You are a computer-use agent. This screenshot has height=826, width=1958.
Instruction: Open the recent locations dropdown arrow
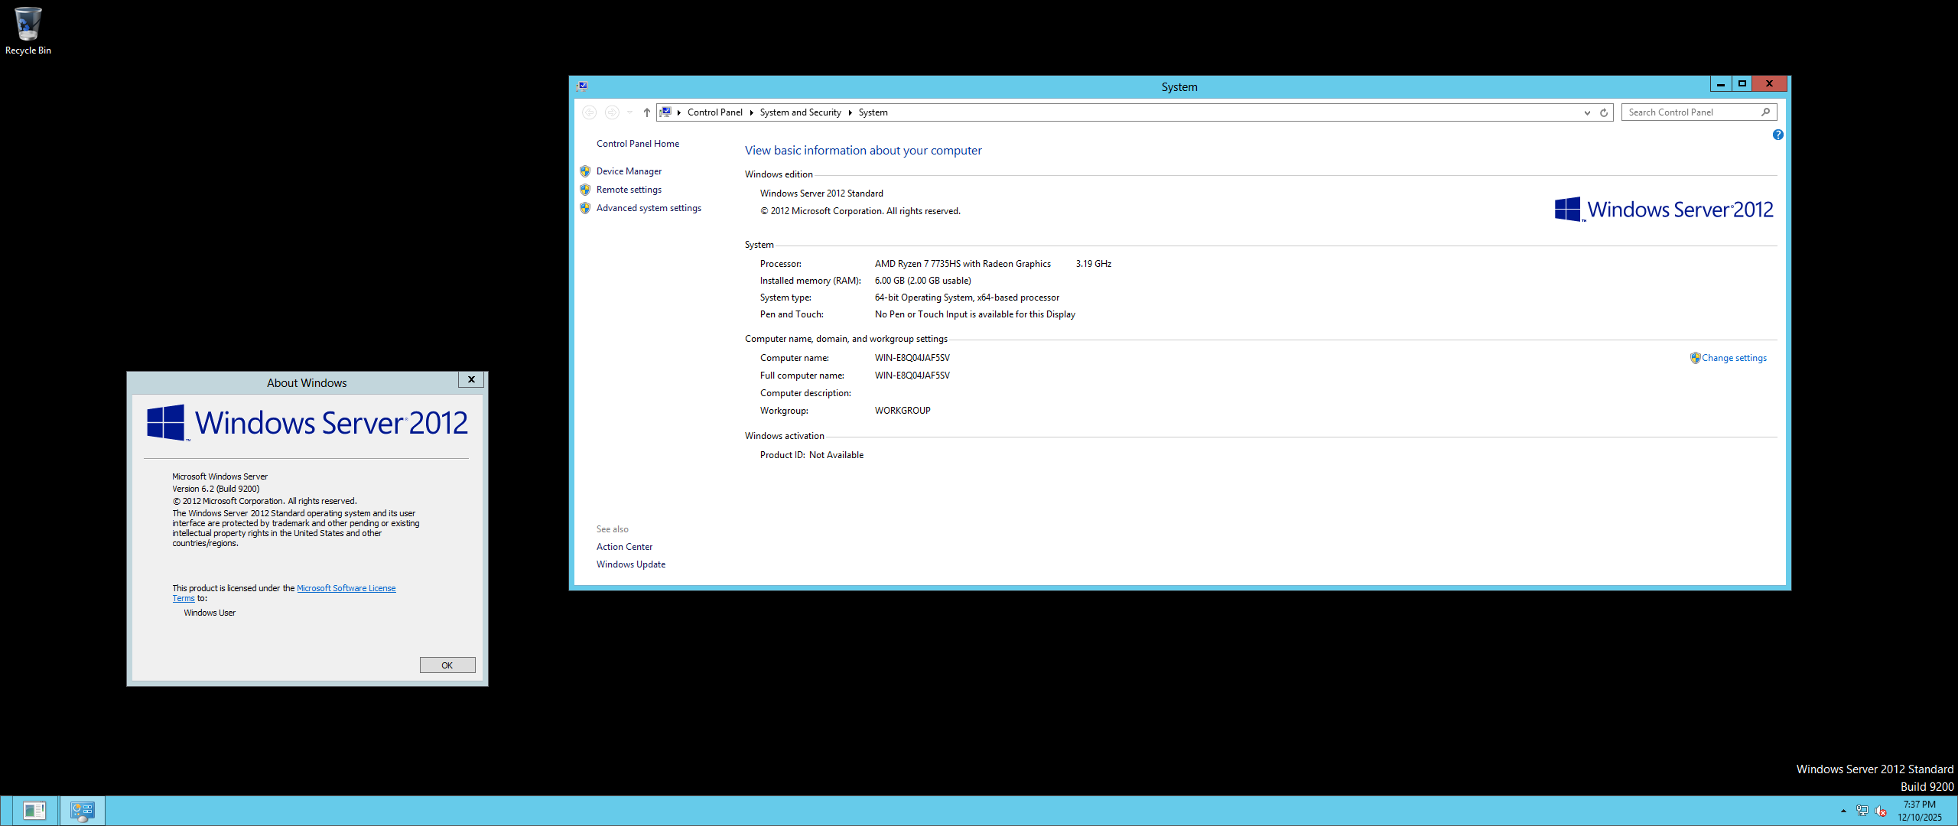click(629, 112)
